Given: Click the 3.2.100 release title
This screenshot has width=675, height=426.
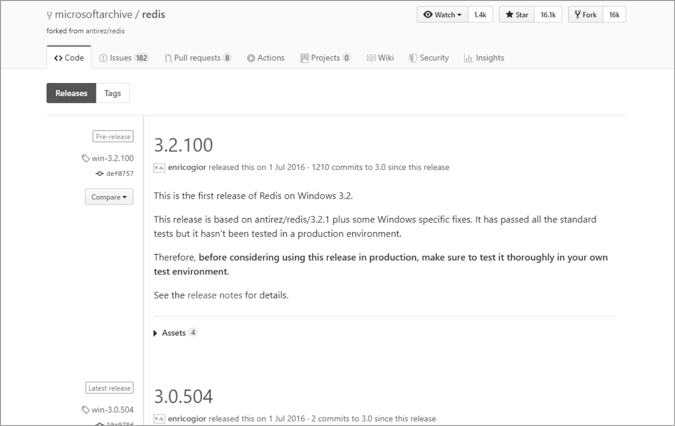Looking at the screenshot, I should [x=183, y=145].
